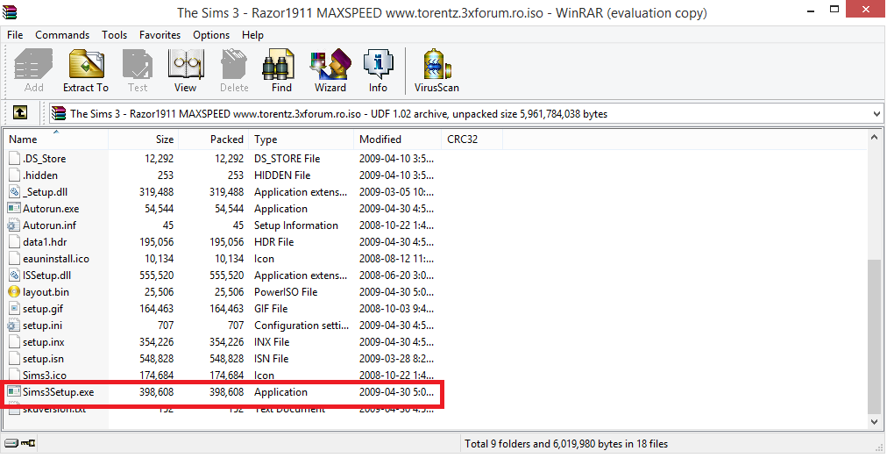Click the WinRAR title bar icon

coord(10,12)
